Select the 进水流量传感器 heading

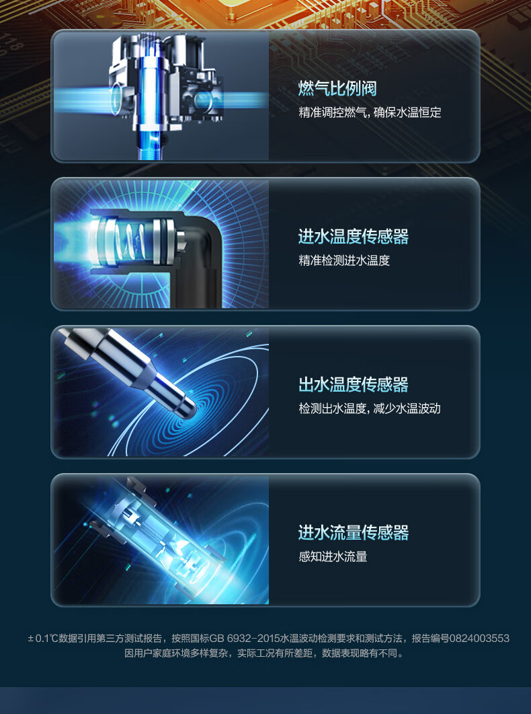[x=354, y=532]
